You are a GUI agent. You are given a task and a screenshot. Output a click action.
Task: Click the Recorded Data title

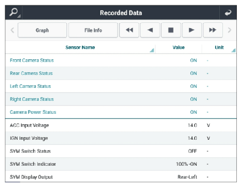point(121,13)
